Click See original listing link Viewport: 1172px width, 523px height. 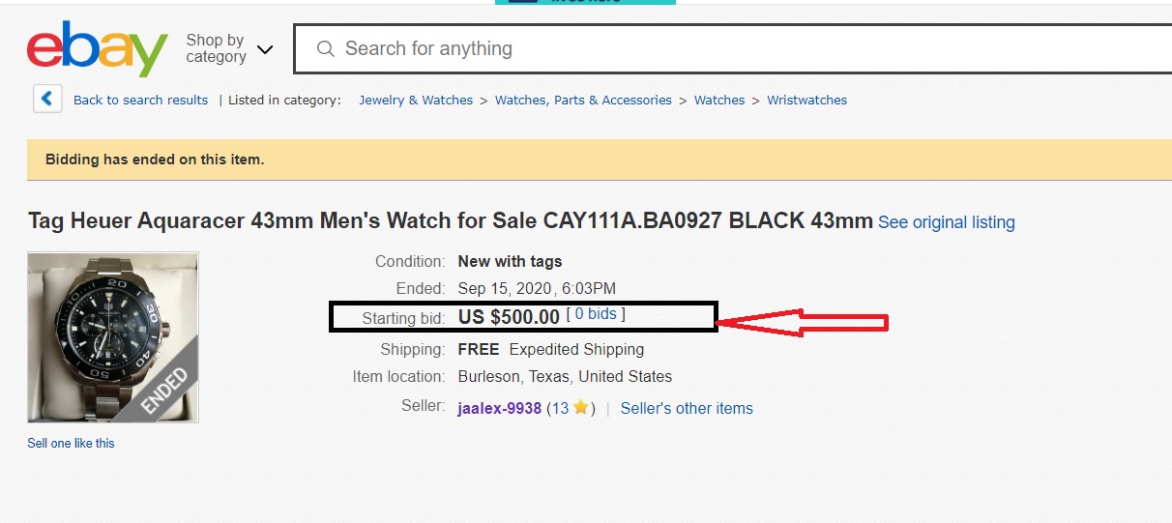pos(946,222)
